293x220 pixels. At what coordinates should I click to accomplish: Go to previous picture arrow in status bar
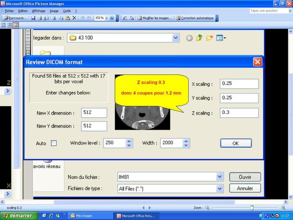tap(143, 208)
